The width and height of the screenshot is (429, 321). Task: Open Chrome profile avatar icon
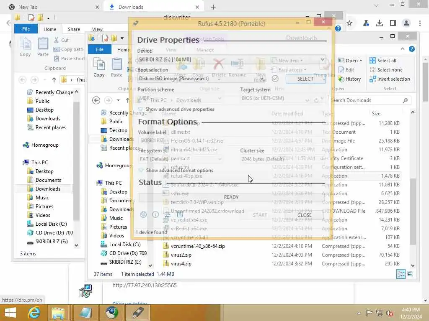(x=406, y=23)
